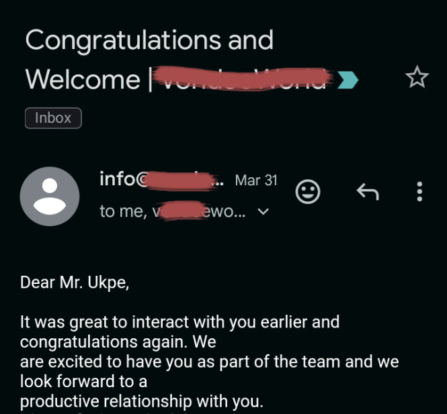Add an emoji reaction
The height and width of the screenshot is (414, 447).
pos(308,193)
